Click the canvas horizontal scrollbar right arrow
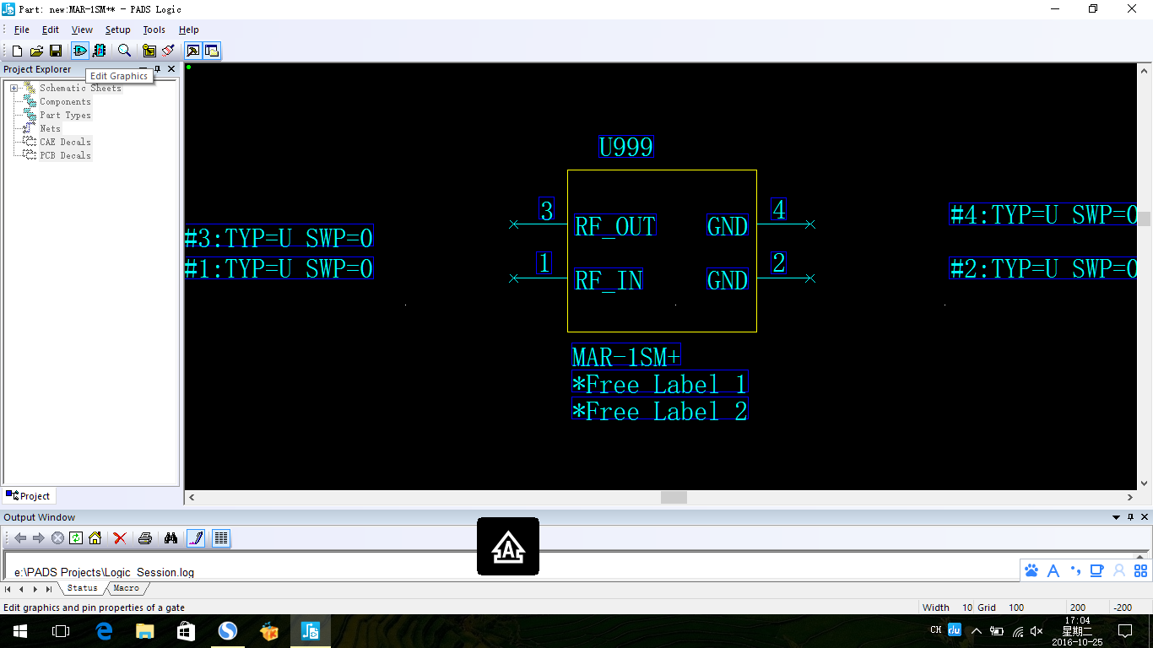This screenshot has height=648, width=1153. tap(1130, 498)
